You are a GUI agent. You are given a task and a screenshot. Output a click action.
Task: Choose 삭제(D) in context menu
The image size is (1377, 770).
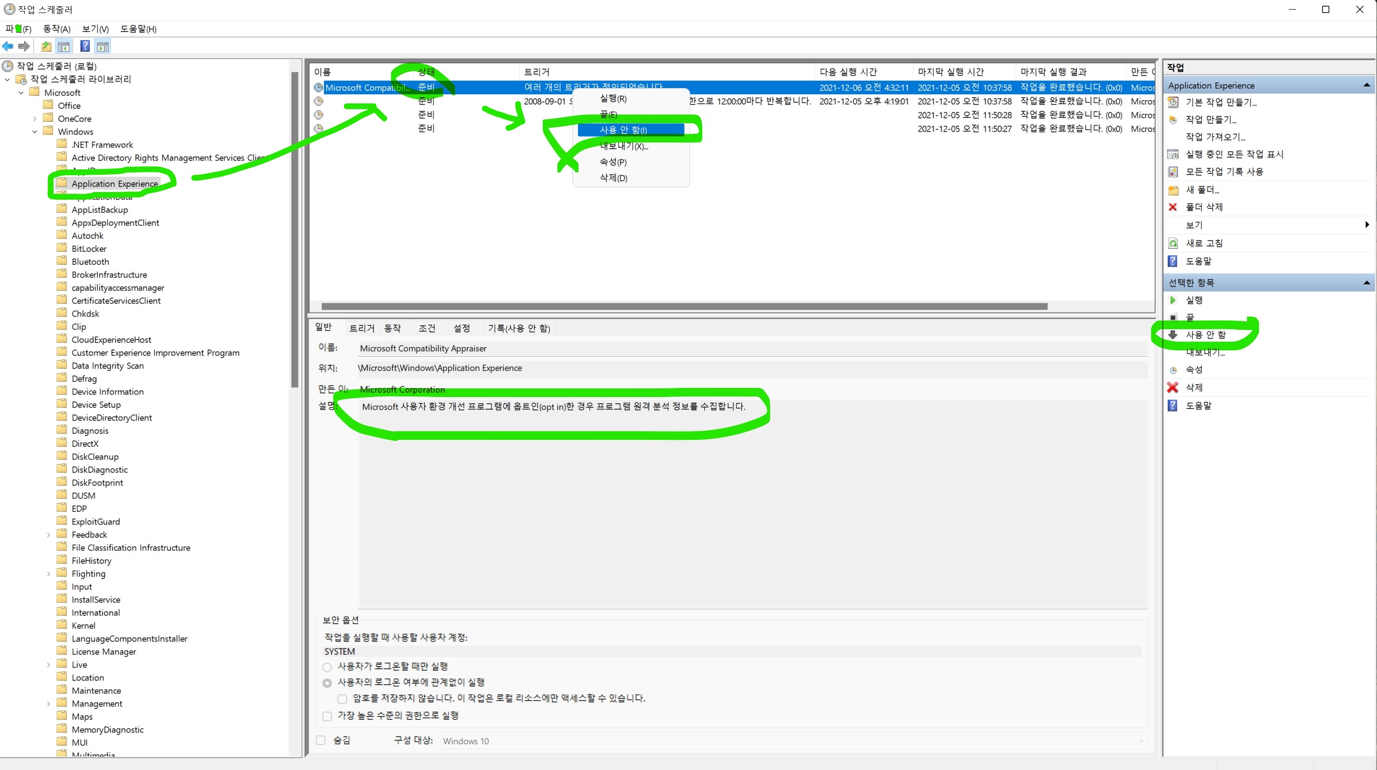pyautogui.click(x=631, y=178)
